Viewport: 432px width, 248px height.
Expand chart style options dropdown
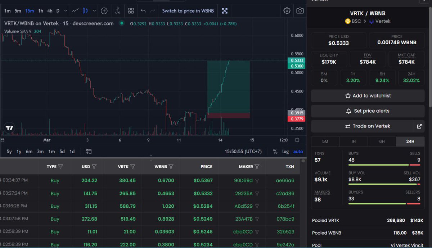click(x=94, y=11)
